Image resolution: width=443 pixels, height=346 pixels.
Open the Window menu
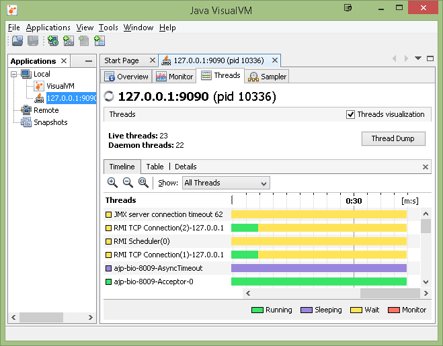pos(138,28)
